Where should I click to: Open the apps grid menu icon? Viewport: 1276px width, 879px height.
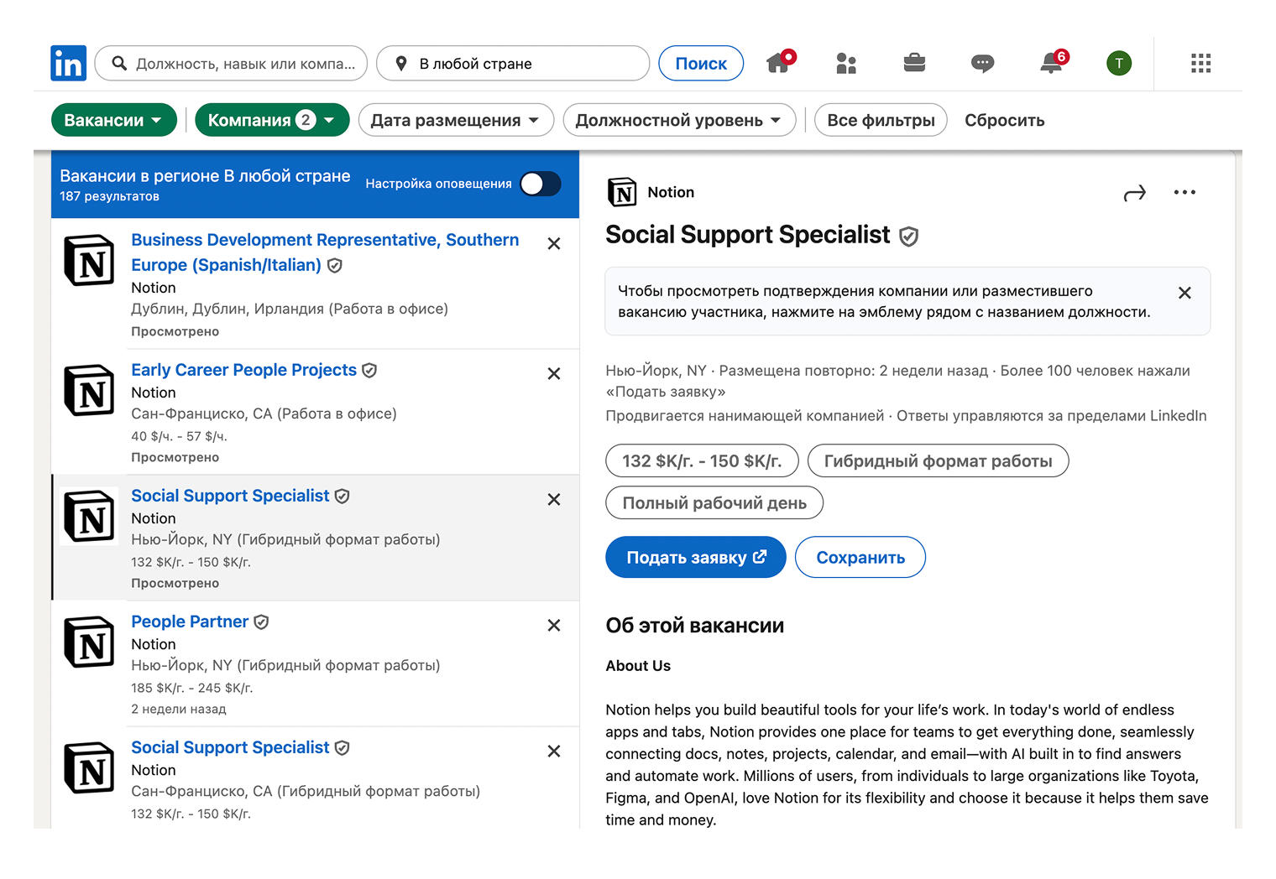pos(1200,63)
